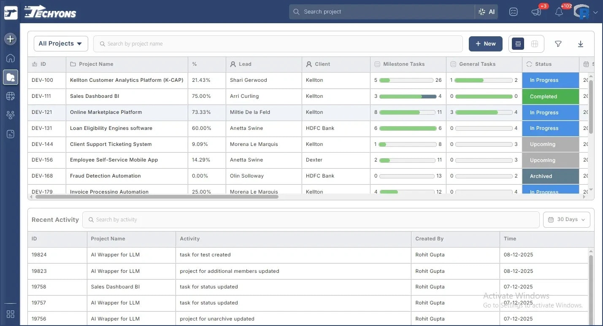Export projects using the download icon
The width and height of the screenshot is (603, 326).
point(581,43)
